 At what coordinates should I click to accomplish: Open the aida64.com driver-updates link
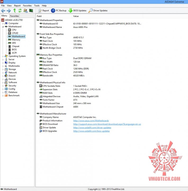pyautogui.click(x=92, y=128)
